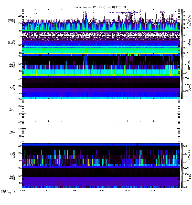Click the color bar beside thc fbk edc12 panel
Screen dimensions: 192x205
coord(182,155)
